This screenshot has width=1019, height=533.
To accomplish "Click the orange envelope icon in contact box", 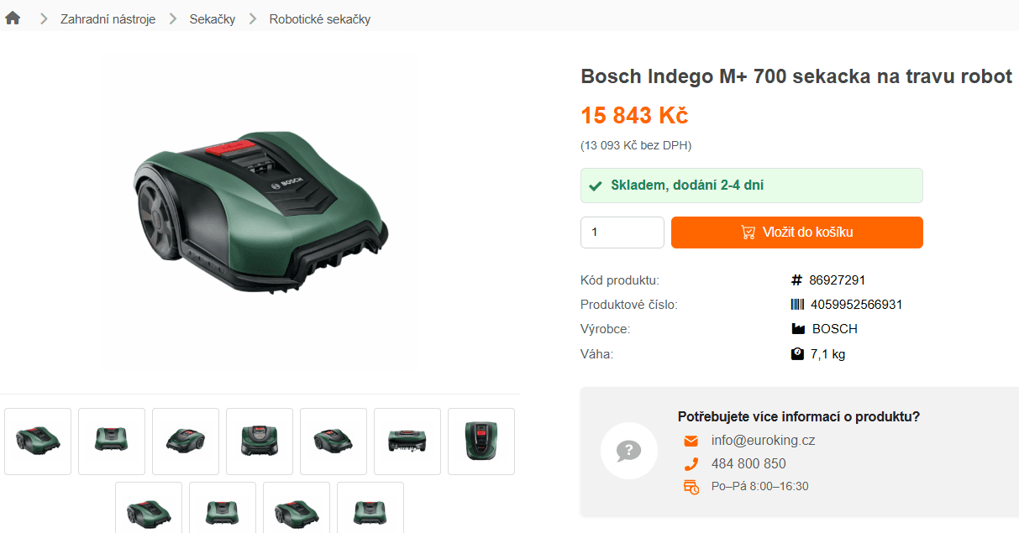I will click(691, 440).
